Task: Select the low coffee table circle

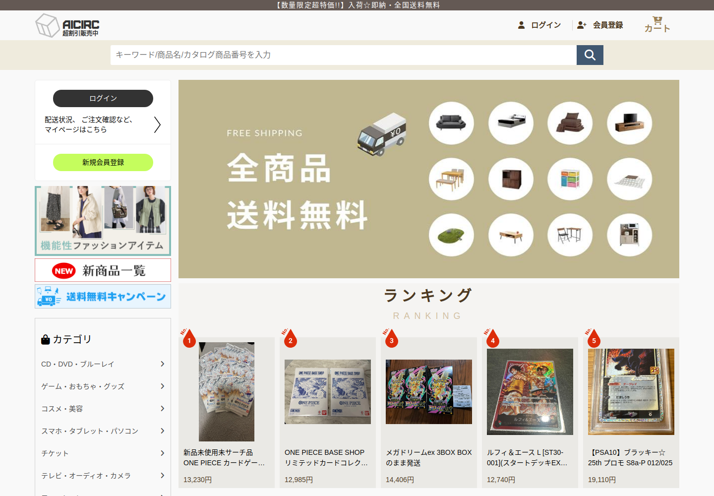Action: tap(511, 235)
